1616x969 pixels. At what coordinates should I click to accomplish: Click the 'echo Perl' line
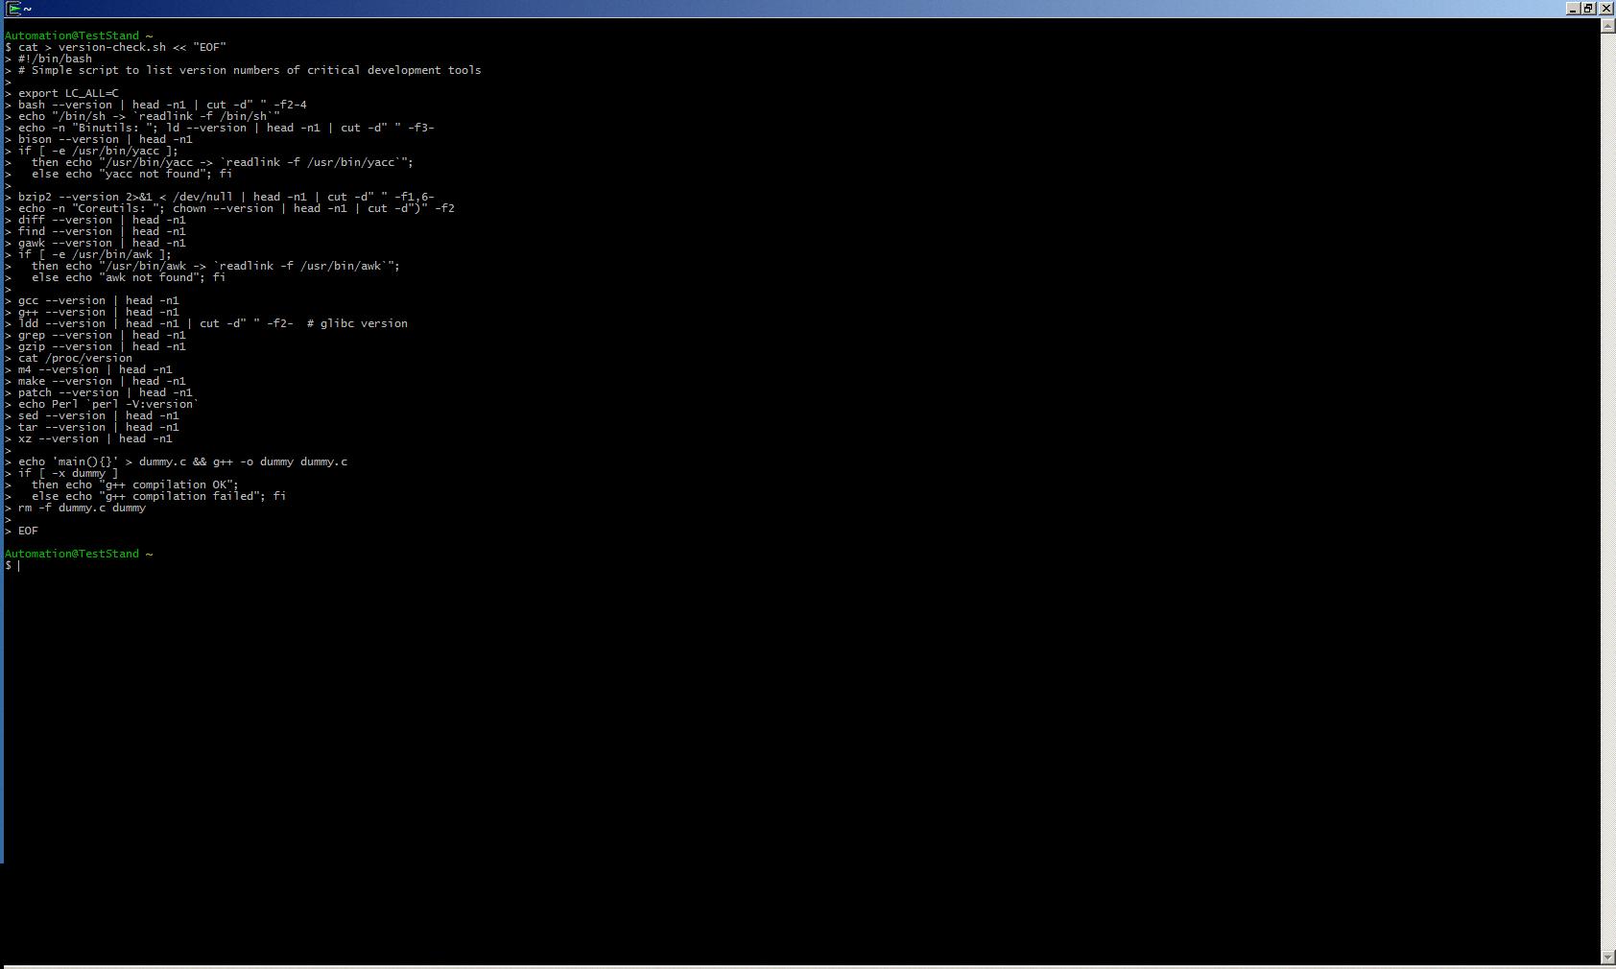tap(107, 404)
